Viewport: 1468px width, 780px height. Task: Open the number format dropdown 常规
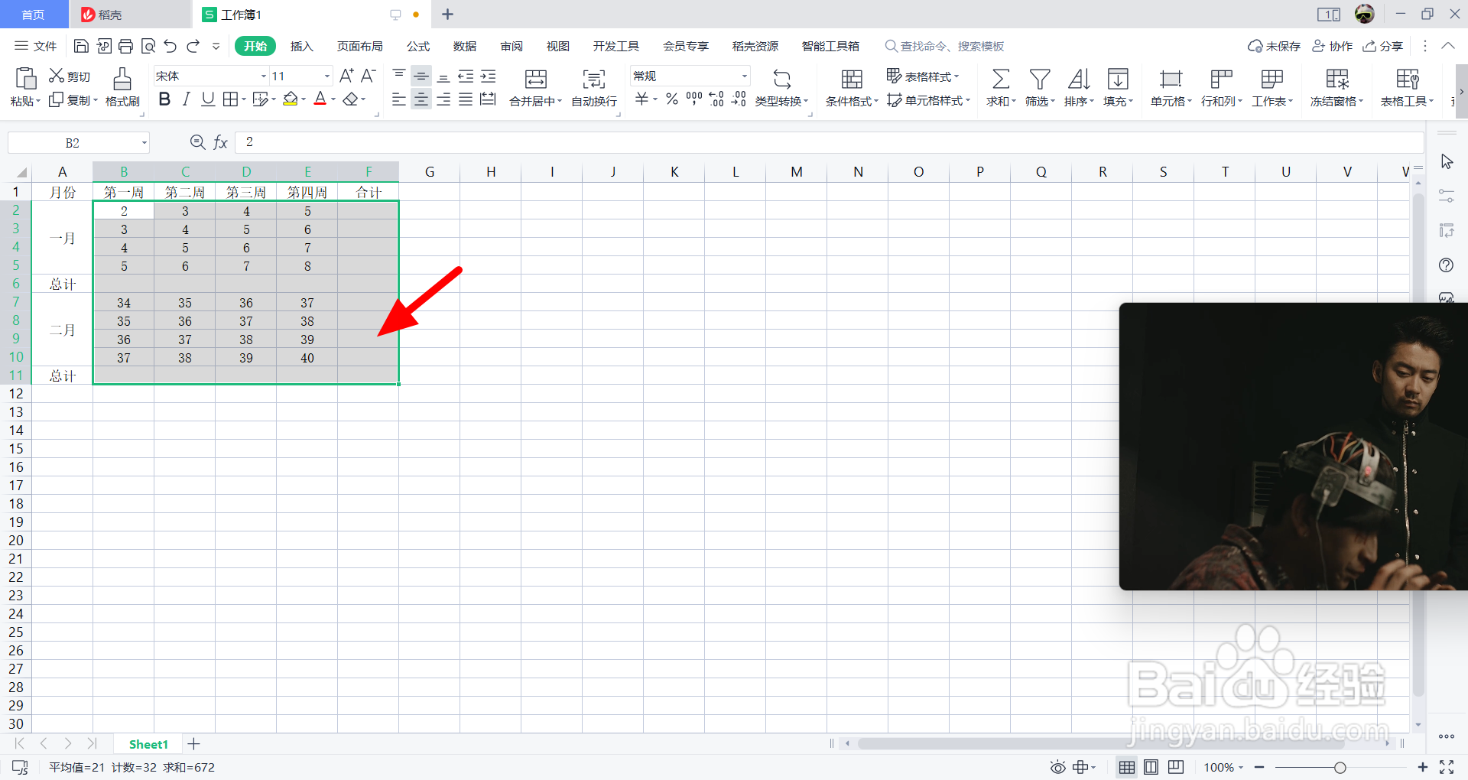(745, 76)
